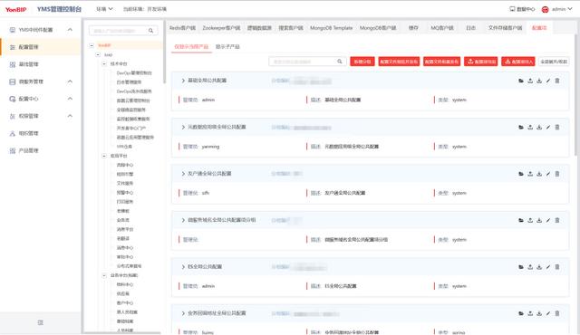The width and height of the screenshot is (580, 335).
Task: Collapse the 配置中心 sidebar section
Action: 70,99
